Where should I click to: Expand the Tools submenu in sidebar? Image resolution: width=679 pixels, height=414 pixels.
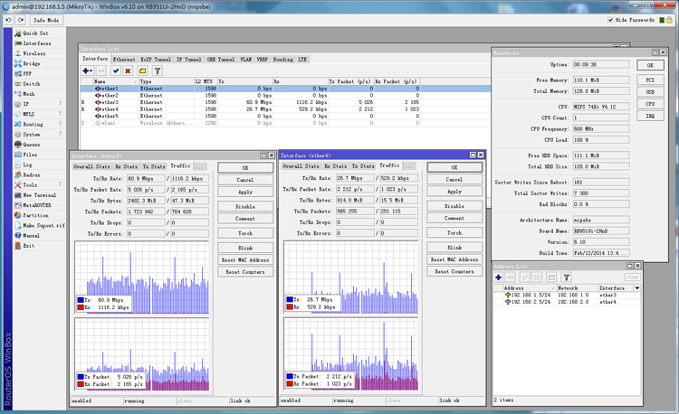(31, 184)
